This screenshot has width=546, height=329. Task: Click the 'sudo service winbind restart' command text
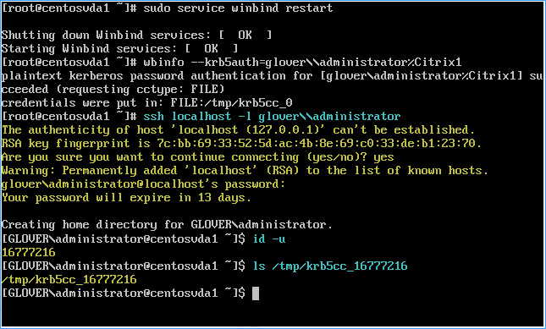coord(238,8)
